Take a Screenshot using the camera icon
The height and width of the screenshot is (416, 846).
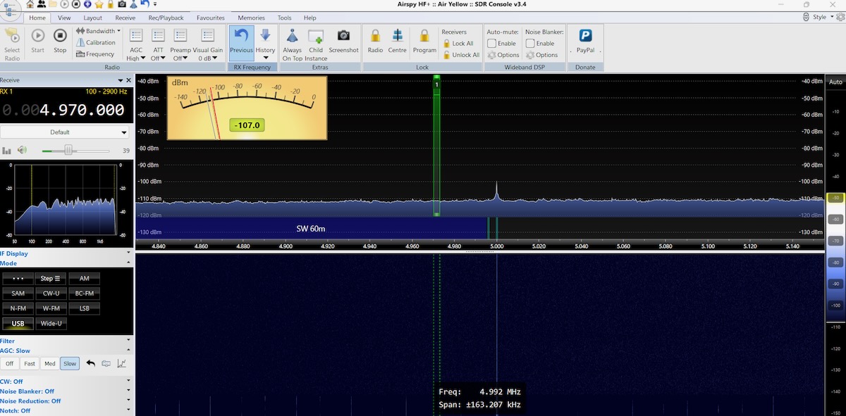(343, 36)
